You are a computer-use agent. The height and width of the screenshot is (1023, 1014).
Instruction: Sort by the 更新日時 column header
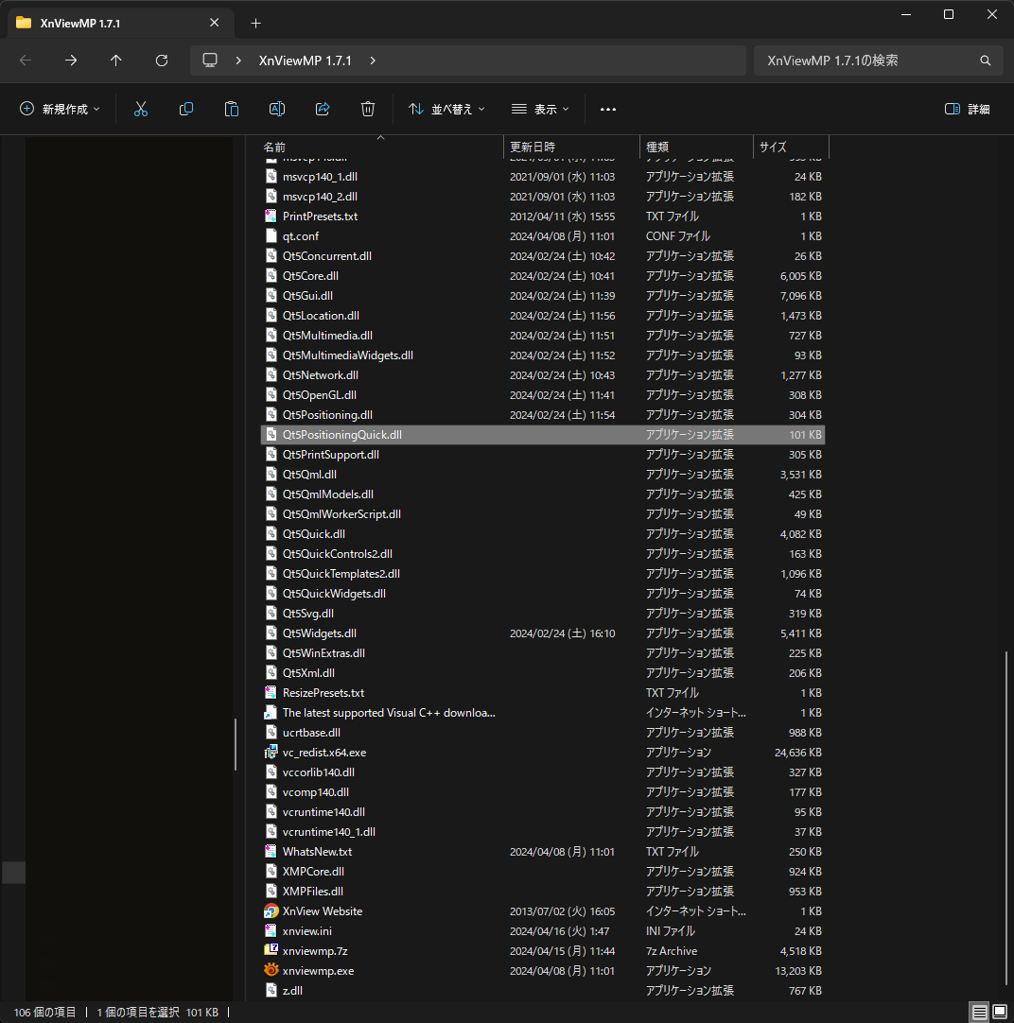533,147
